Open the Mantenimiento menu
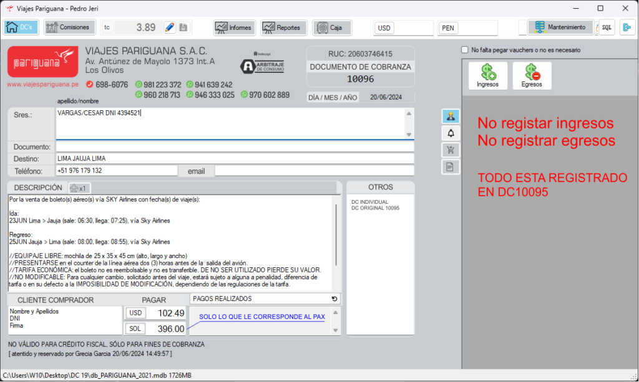Image resolution: width=639 pixels, height=382 pixels. 560,27
